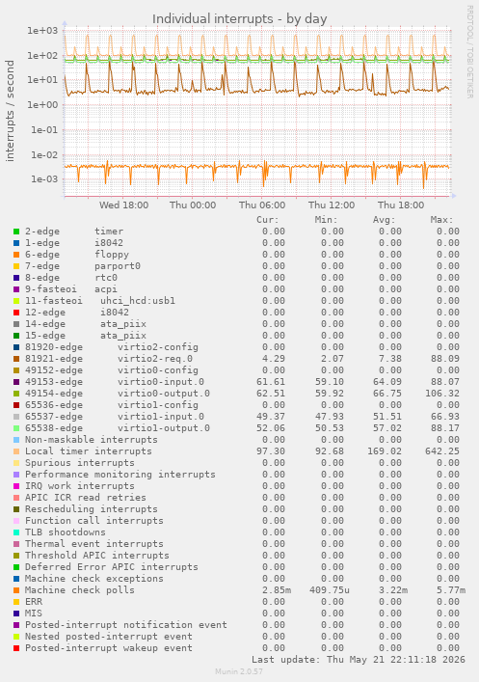
Task: Click the purple 49153-edge virtio0-input.0 swatch
Action: coord(16,382)
